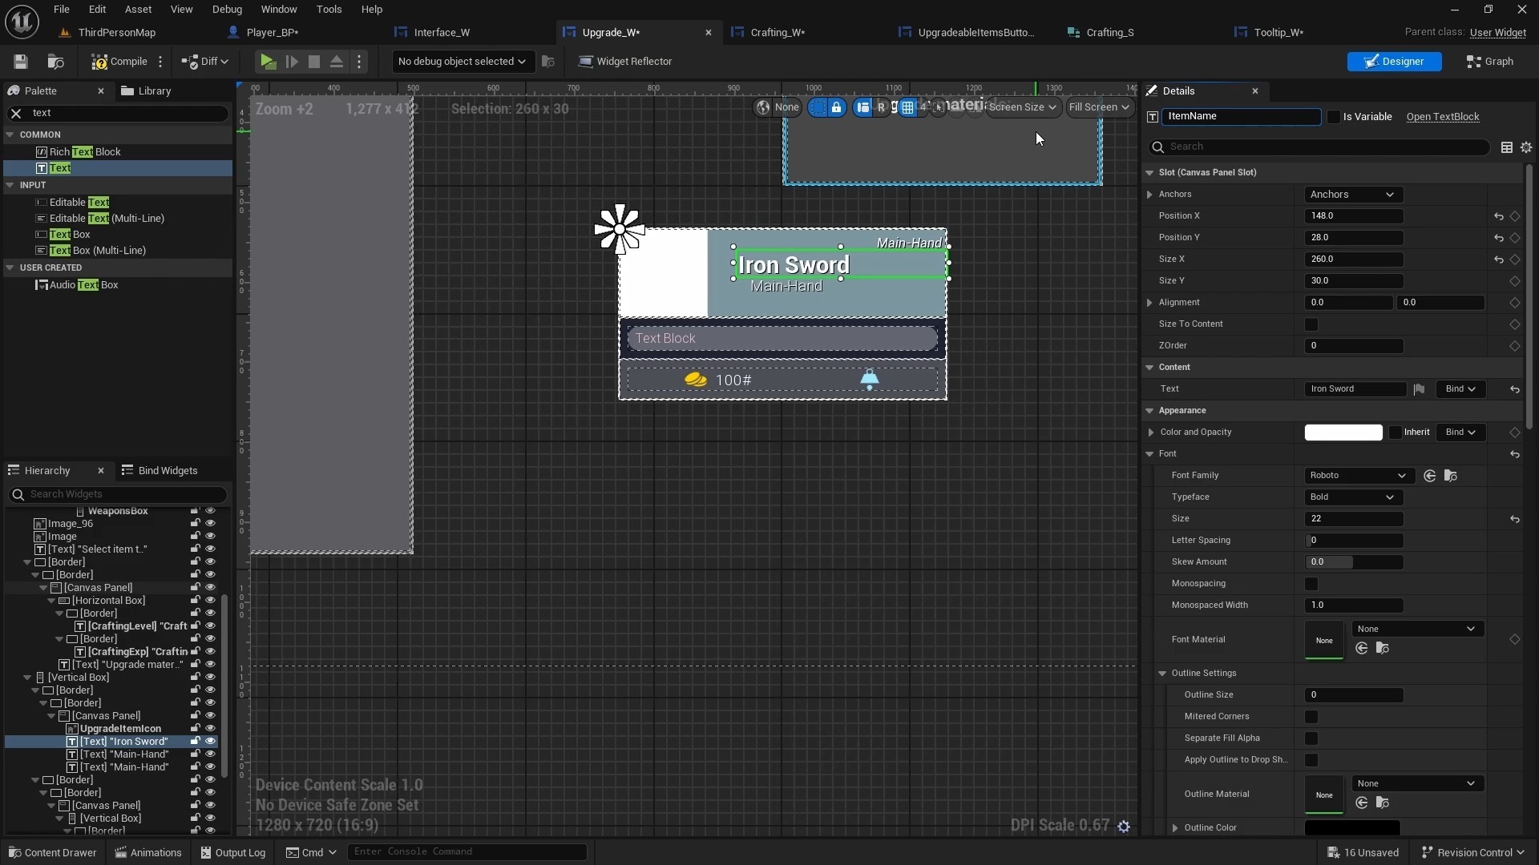The width and height of the screenshot is (1539, 865).
Task: Open the Tools menu
Action: point(329,10)
